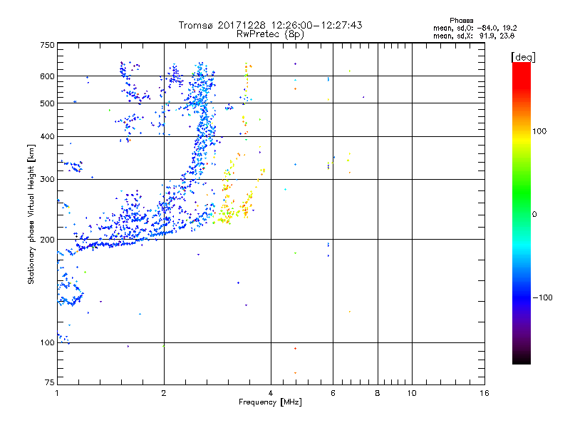Click the y-axis tick label '75'
Viewport: 570px width, 428px height.
coord(50,382)
